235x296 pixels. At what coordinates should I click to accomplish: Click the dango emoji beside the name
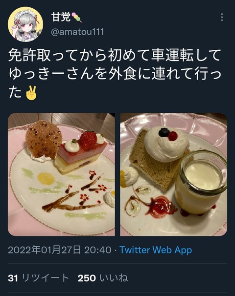[76, 17]
